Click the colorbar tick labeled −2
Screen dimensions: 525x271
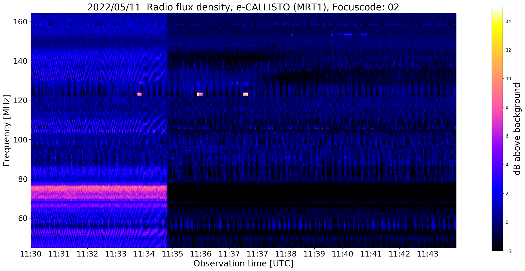(x=509, y=251)
